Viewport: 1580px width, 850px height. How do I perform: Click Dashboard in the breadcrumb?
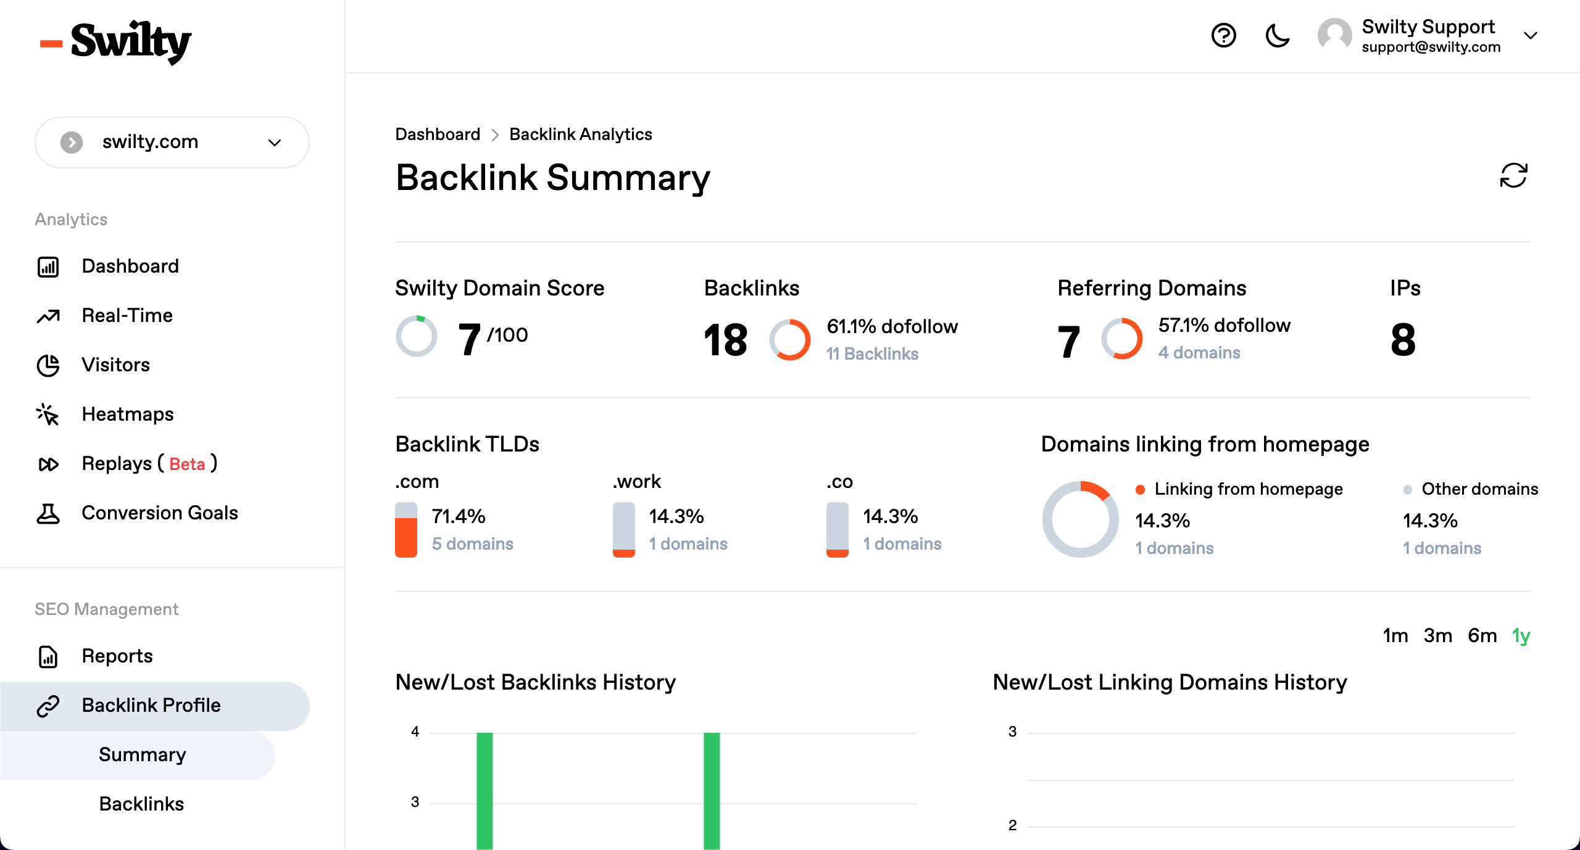[438, 134]
